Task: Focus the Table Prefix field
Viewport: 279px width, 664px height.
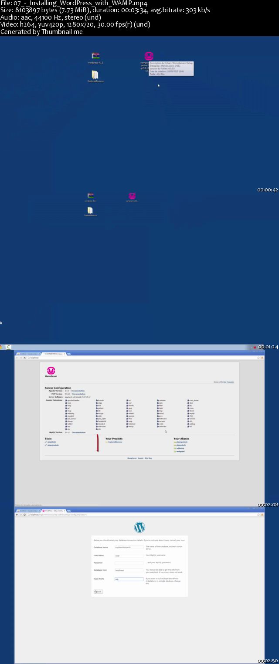Action: point(129,579)
